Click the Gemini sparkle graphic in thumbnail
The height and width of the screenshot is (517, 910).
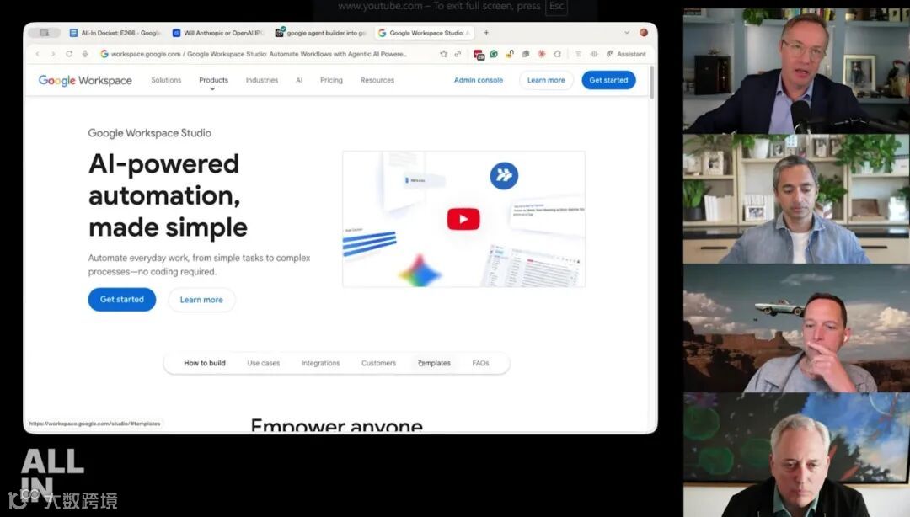click(x=420, y=269)
